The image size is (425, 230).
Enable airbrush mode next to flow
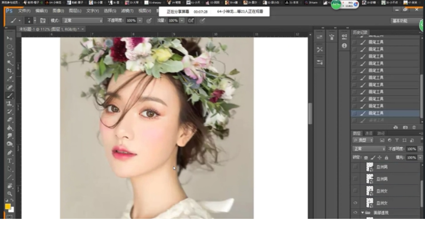[x=191, y=21]
